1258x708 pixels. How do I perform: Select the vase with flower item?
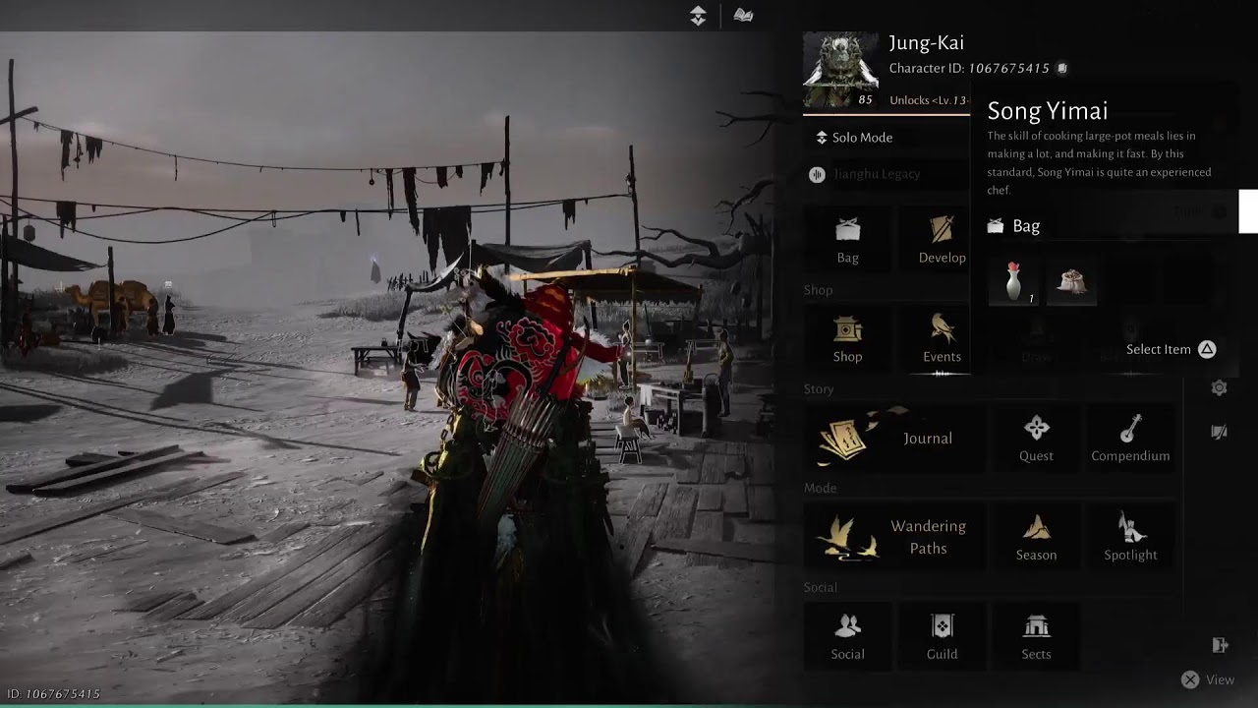[x=1014, y=282]
